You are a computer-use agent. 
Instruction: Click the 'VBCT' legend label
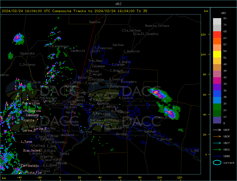click(x=226, y=143)
